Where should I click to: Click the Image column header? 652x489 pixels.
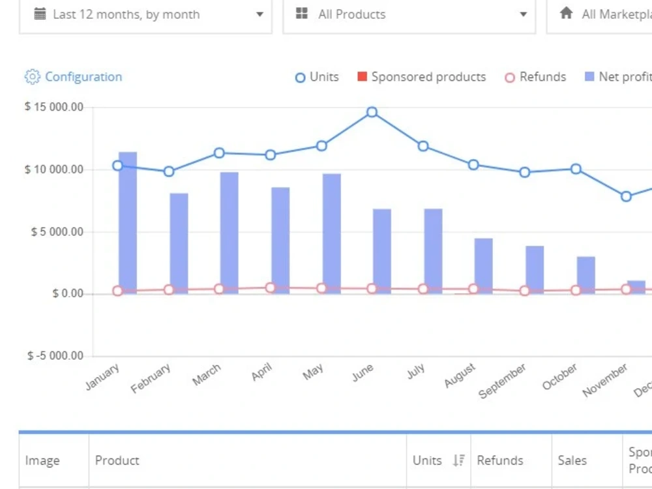(42, 460)
